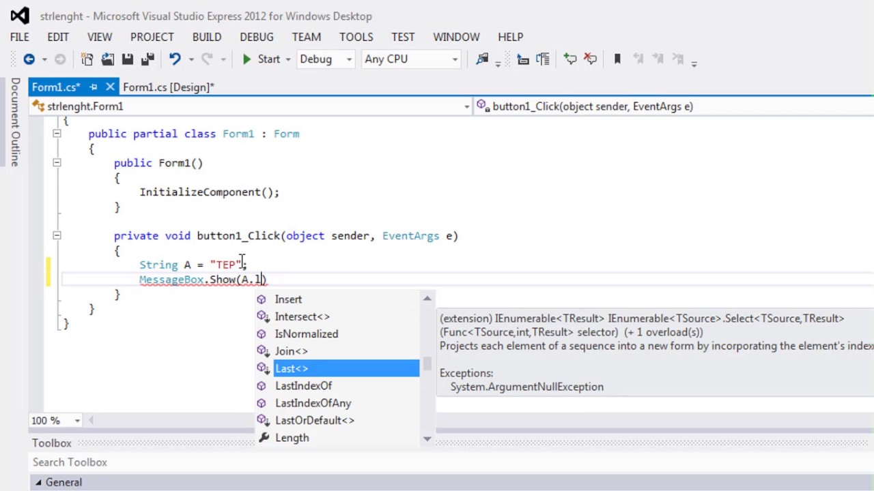Screen dimensions: 874x491
Task: Click the IntelliSense list scroll-up arrow
Action: coord(427,298)
